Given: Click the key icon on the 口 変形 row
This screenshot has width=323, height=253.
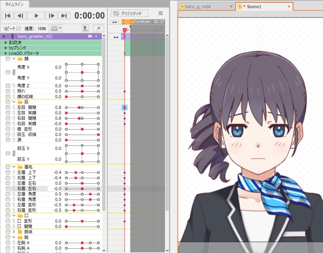Looking at the screenshot, I should 8,221.
